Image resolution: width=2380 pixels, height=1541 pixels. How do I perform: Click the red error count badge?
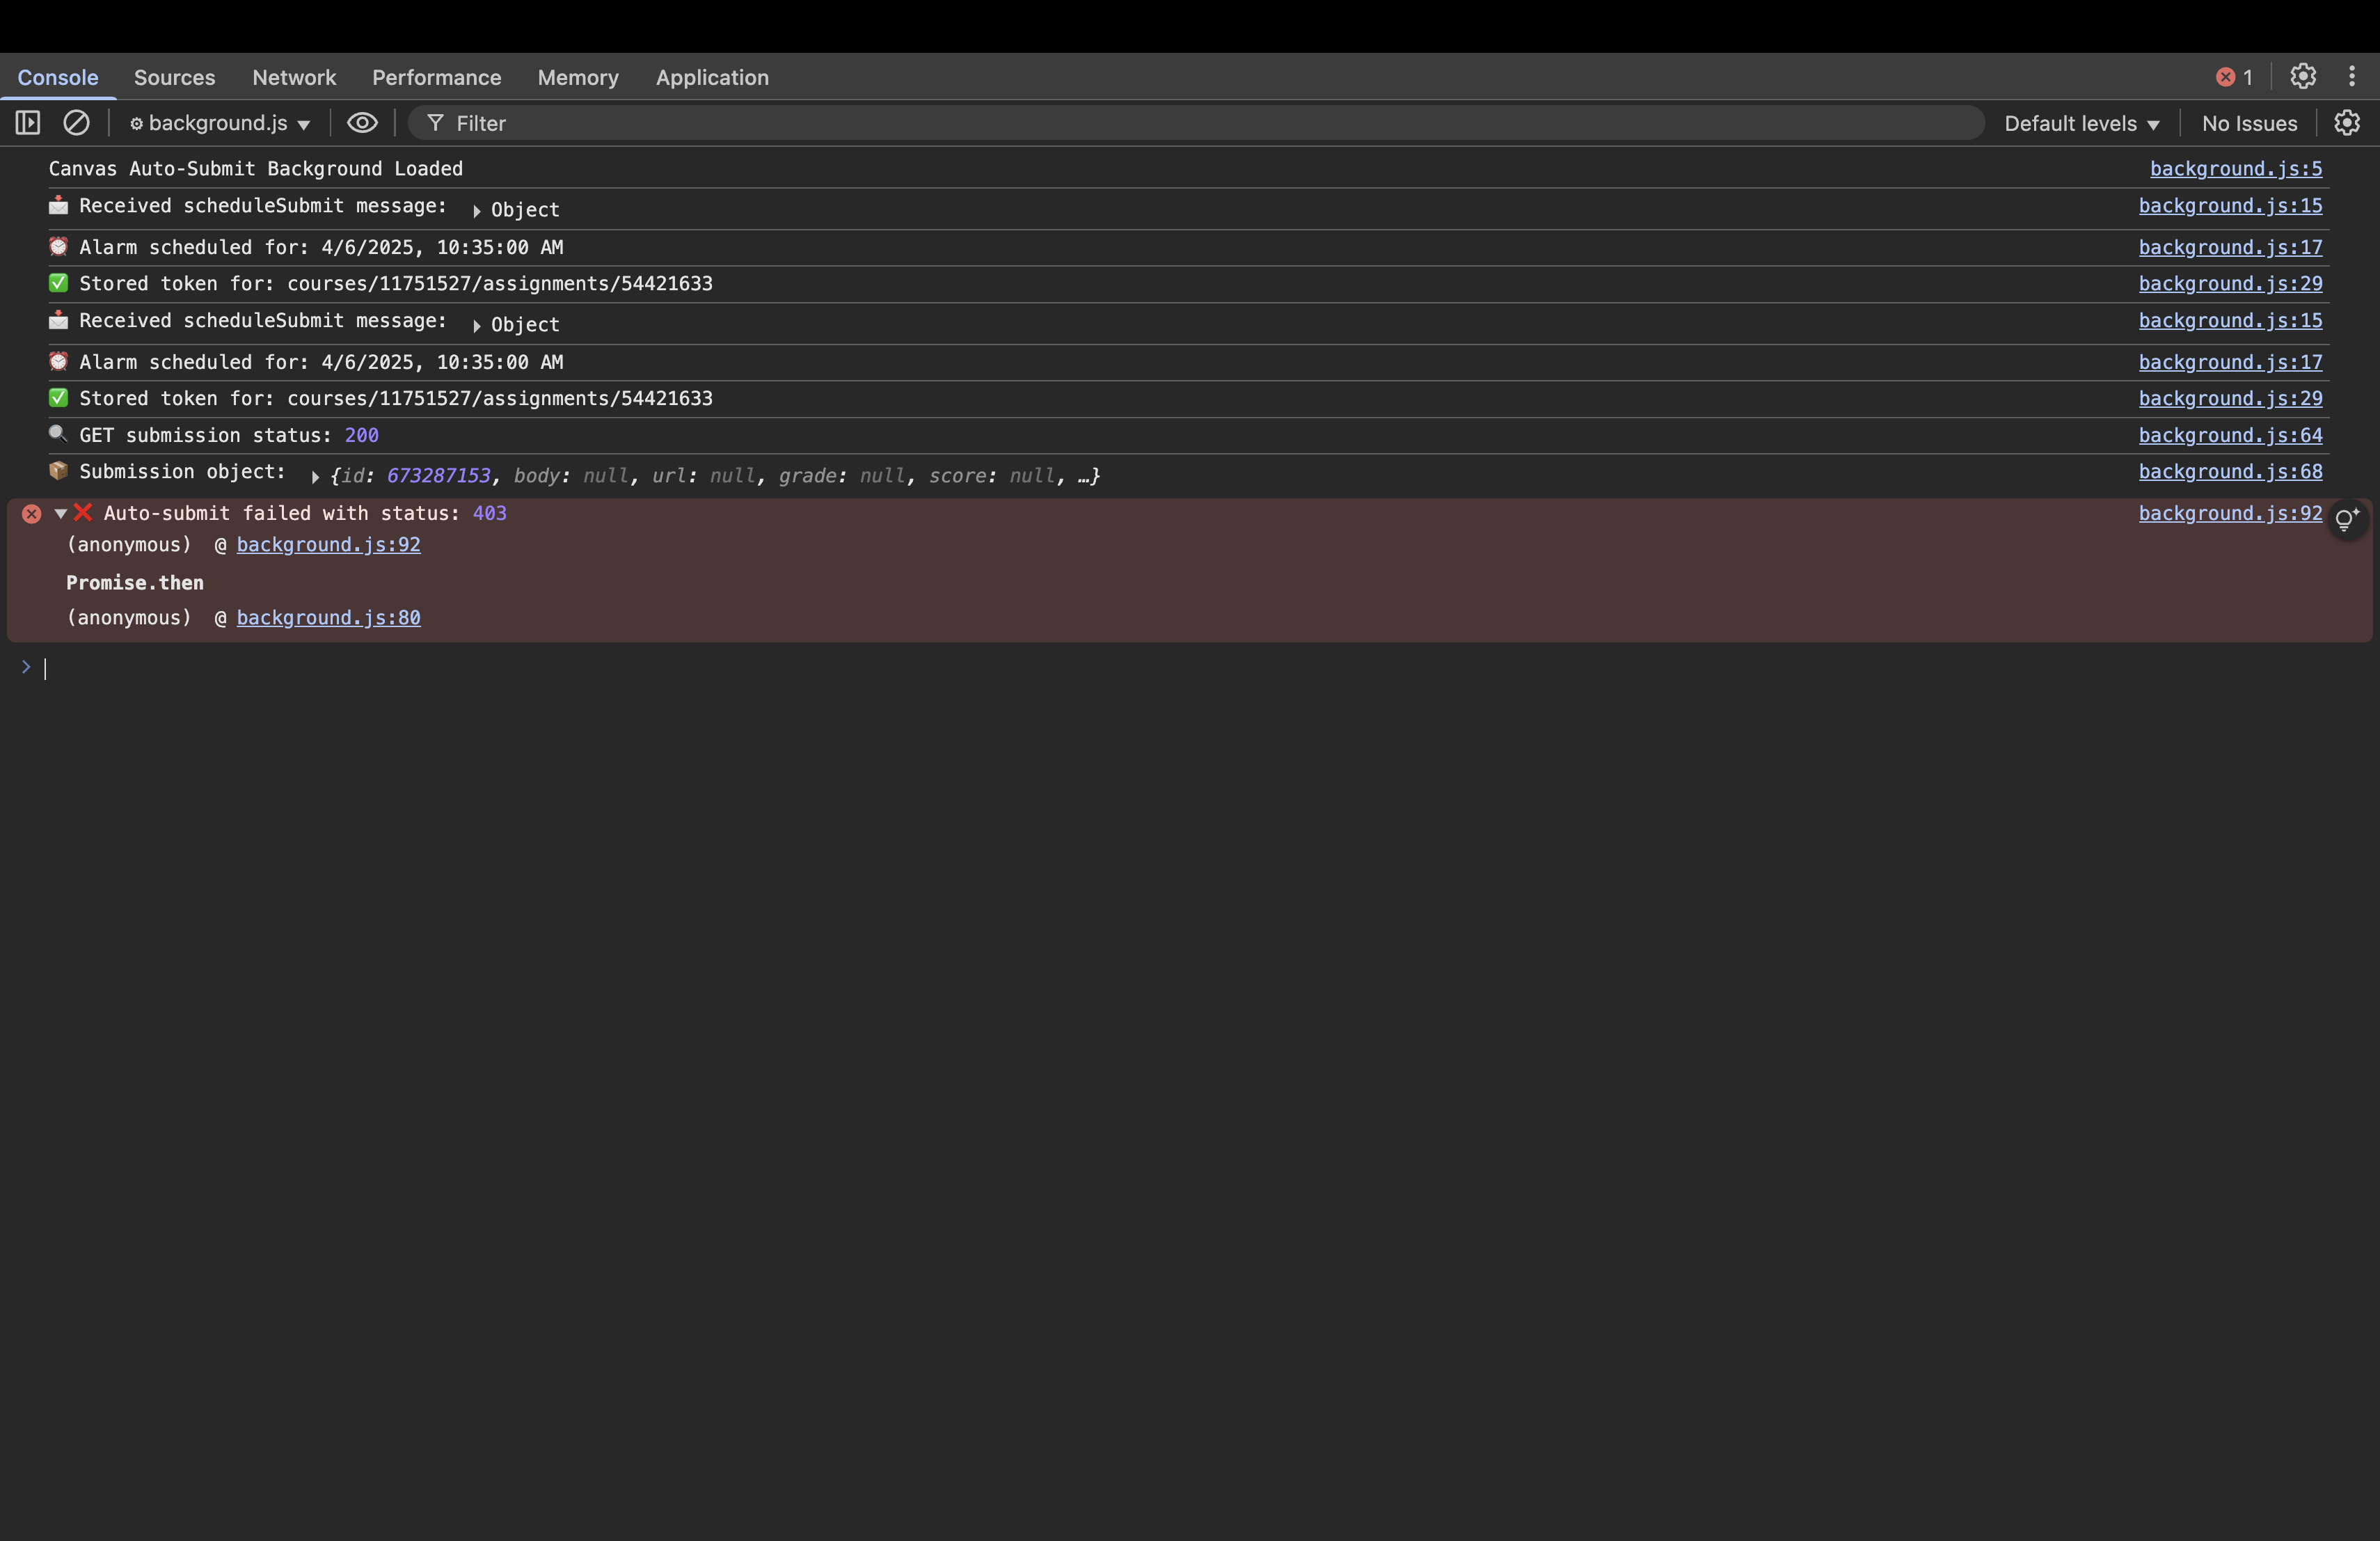pyautogui.click(x=2234, y=77)
